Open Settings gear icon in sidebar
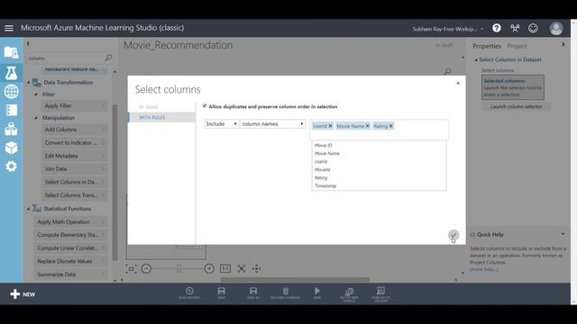The width and height of the screenshot is (577, 324). pyautogui.click(x=11, y=166)
